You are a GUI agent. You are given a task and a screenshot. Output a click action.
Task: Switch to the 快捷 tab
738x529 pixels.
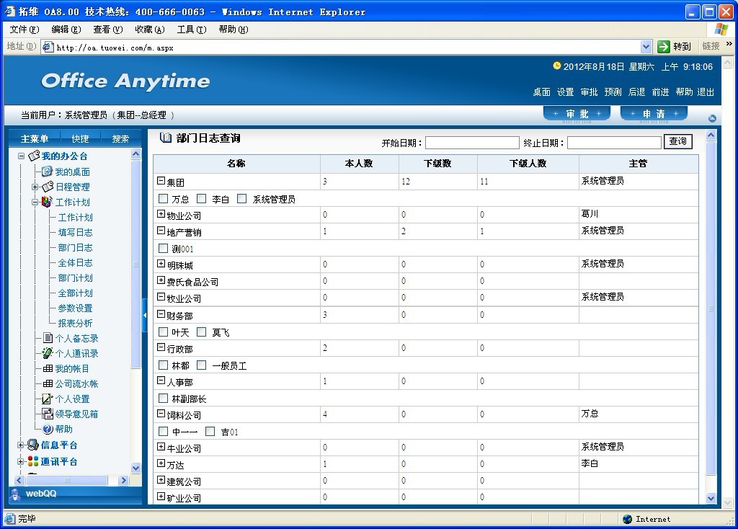tap(80, 138)
